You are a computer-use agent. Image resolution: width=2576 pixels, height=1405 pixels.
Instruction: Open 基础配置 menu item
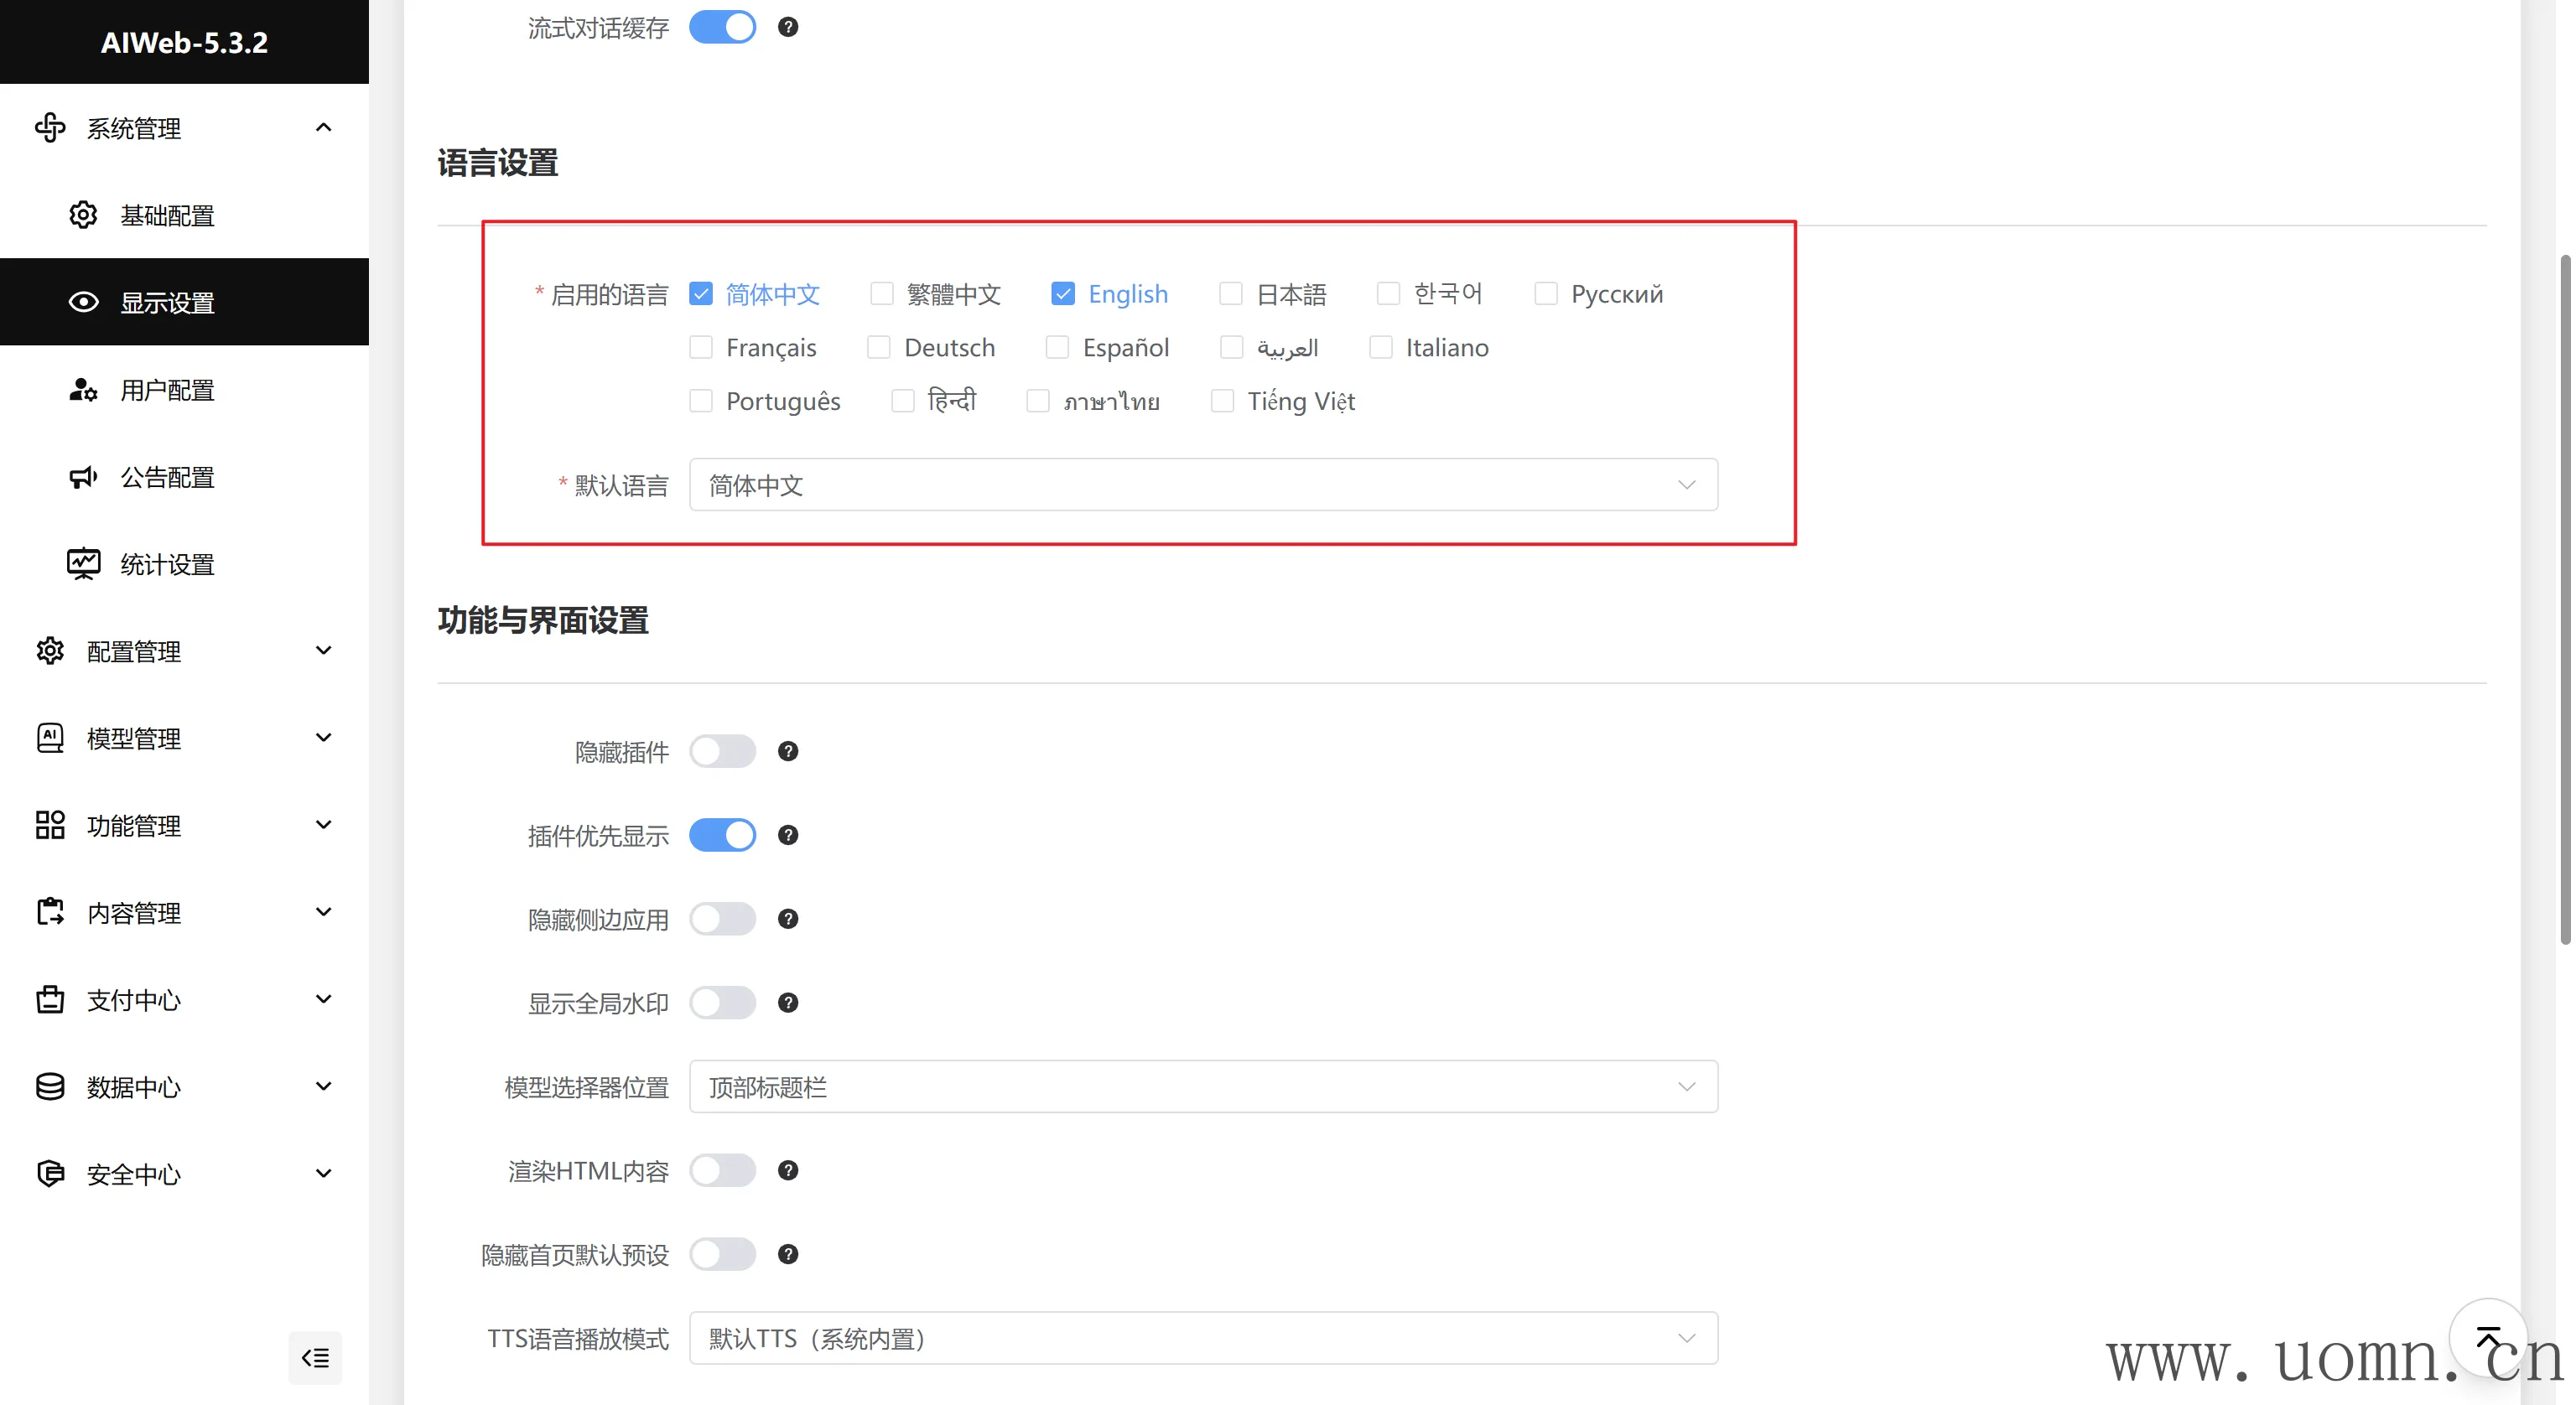point(167,215)
